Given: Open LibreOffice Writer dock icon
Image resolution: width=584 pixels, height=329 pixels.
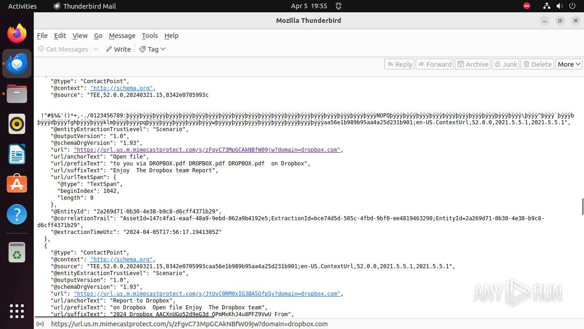Looking at the screenshot, I should [x=17, y=154].
